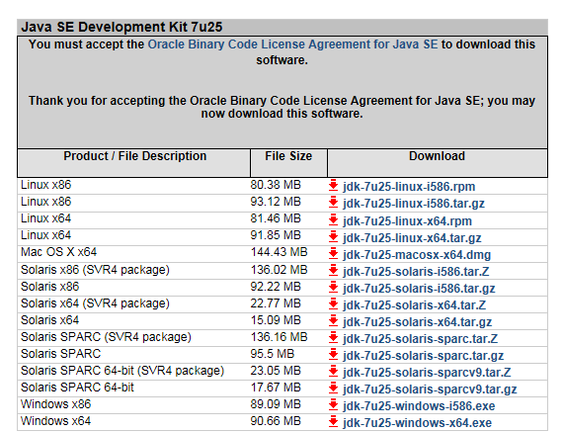Click download arrow icon for jdk-7u25-solaris-sparcv9.tar.gz

coord(334,389)
